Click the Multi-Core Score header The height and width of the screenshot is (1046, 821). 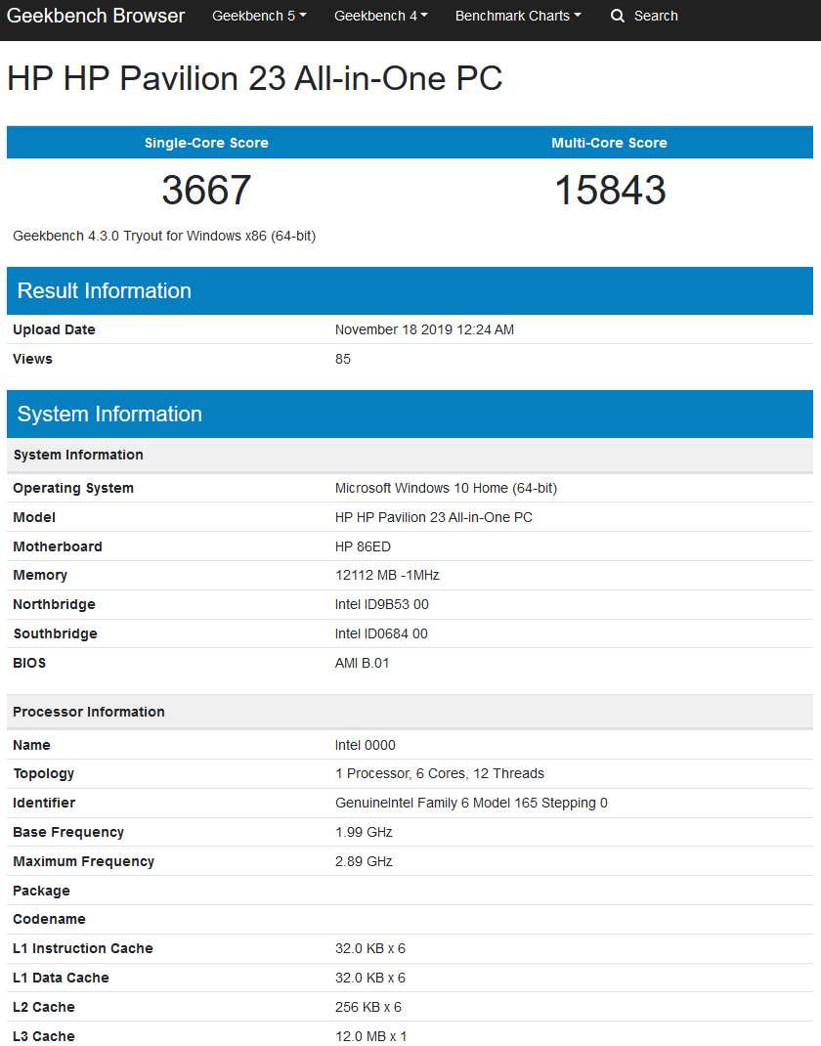610,143
